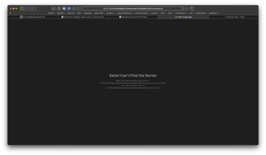The height and width of the screenshot is (155, 266).
Task: Expand the Web Mail bookmarks folder
Action: 61,13
